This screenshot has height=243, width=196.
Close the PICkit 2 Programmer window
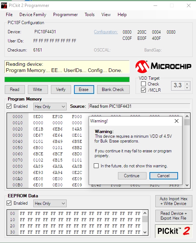(189, 6)
